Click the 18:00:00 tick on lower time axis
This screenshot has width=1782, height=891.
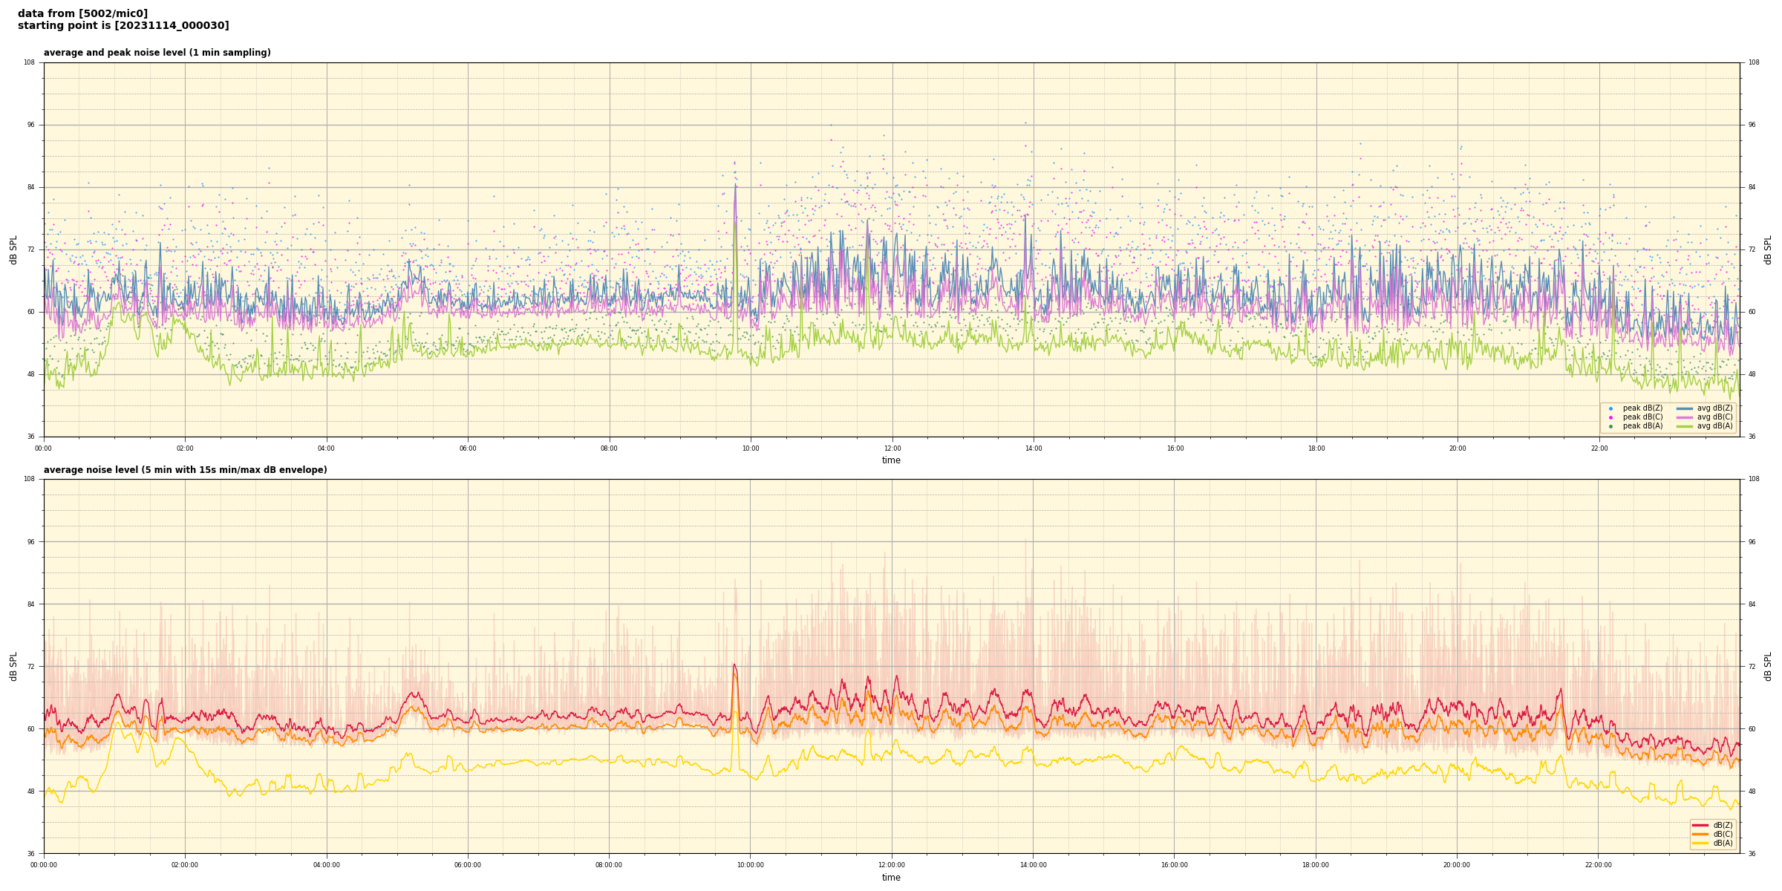coord(1316,865)
